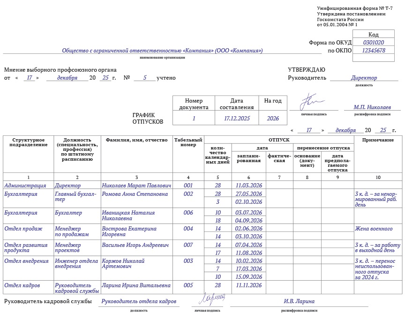Select the OKUD code field 0301020

coord(374,43)
